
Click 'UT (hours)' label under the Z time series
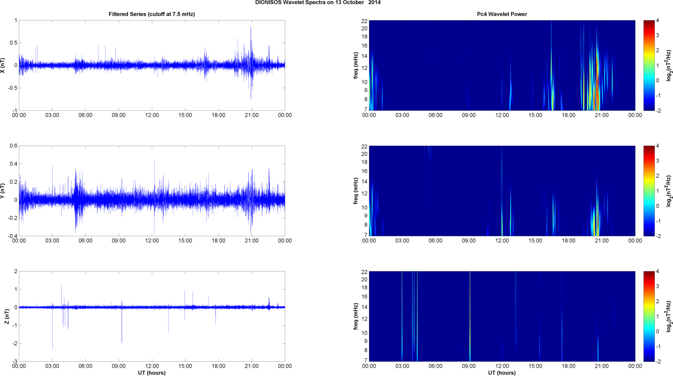(152, 373)
